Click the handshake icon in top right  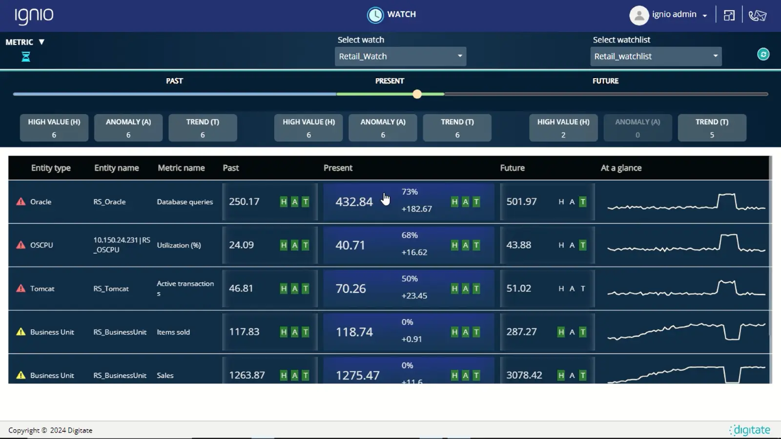757,16
